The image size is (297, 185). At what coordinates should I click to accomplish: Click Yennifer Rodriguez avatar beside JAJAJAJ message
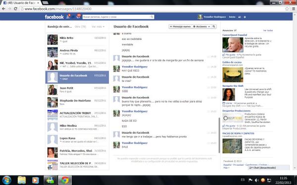tap(116, 113)
